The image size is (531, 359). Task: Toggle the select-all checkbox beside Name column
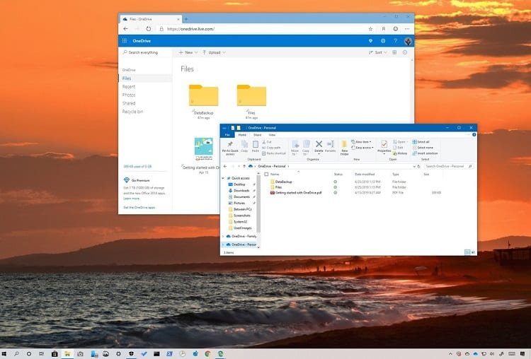[x=266, y=175]
